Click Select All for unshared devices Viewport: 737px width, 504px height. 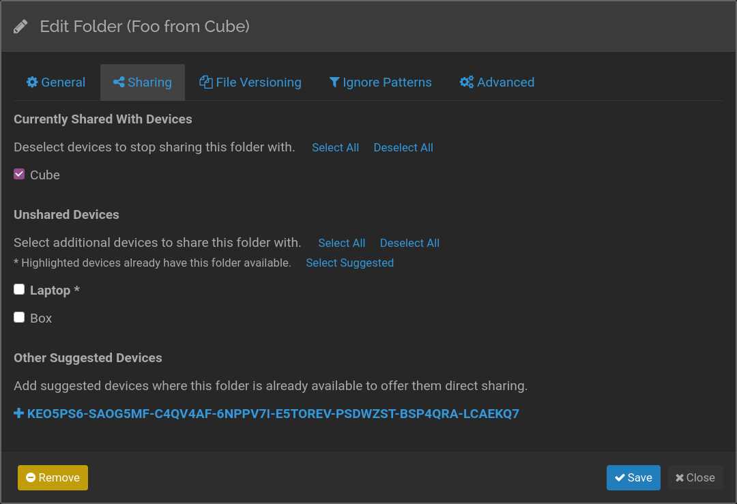click(x=341, y=243)
